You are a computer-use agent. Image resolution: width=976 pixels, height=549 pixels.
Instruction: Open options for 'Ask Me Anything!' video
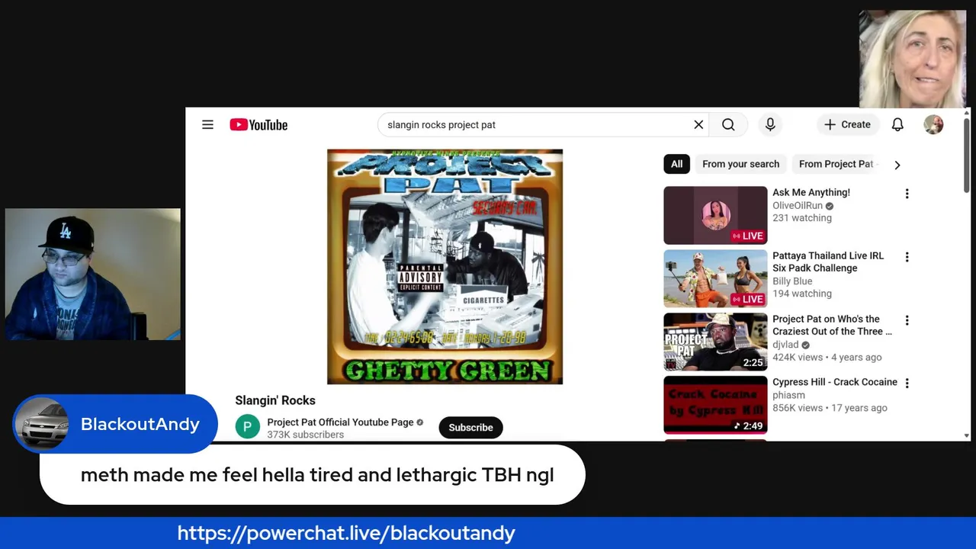click(x=907, y=194)
